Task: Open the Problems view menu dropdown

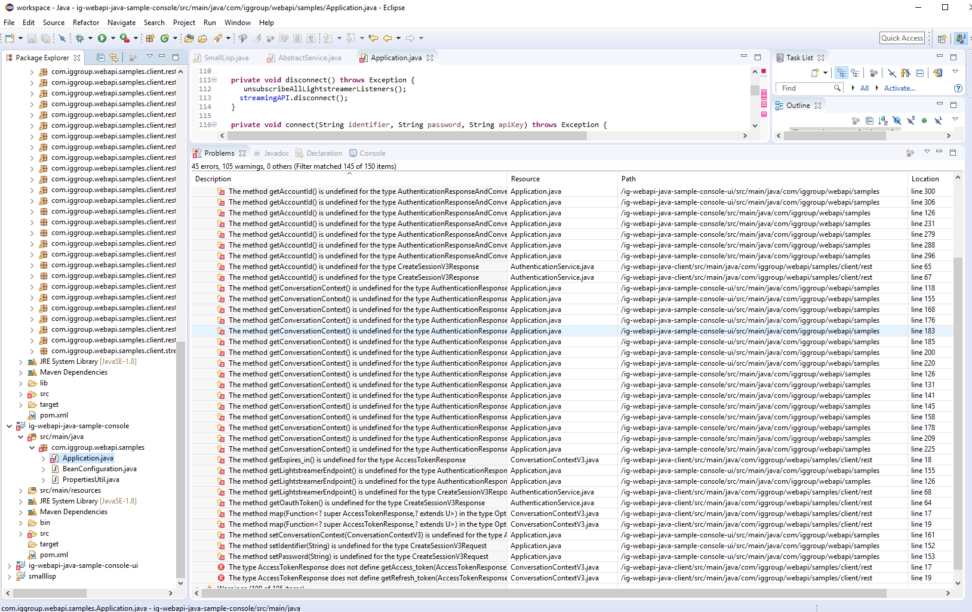Action: click(x=927, y=152)
